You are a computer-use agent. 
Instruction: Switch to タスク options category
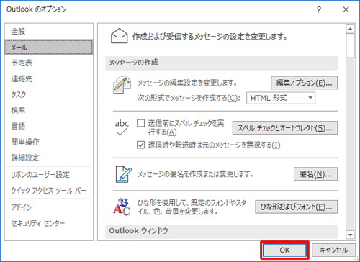click(x=49, y=94)
